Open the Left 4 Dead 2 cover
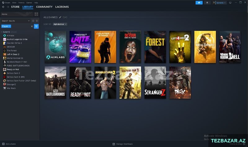 [180, 47]
